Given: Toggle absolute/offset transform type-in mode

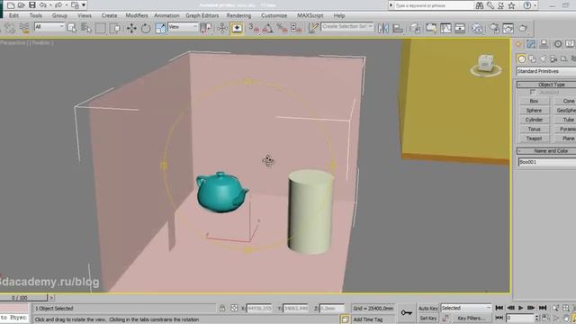Looking at the screenshot, I should 234,308.
